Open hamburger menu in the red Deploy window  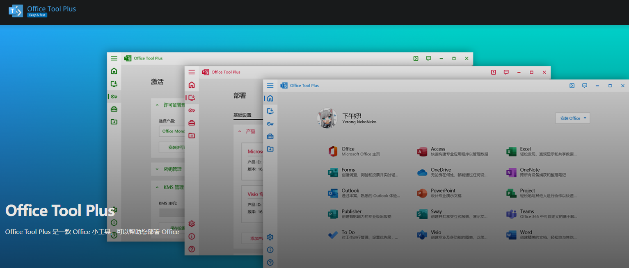[x=192, y=72]
